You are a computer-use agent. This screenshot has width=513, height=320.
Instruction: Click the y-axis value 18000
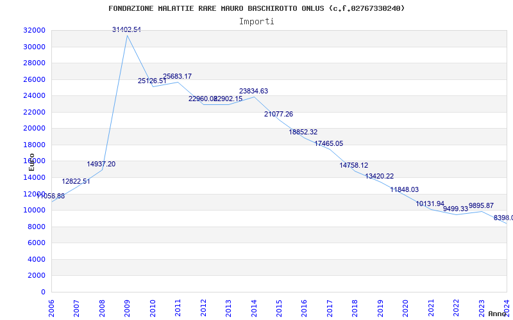pyautogui.click(x=34, y=145)
